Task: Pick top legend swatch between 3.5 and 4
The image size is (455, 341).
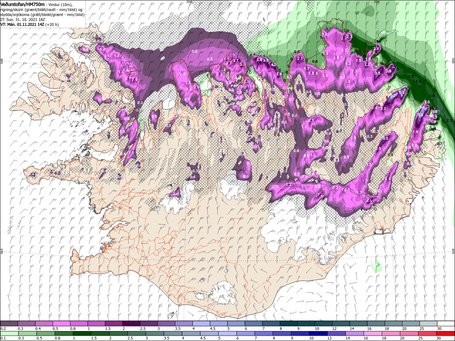Action: coord(183,324)
